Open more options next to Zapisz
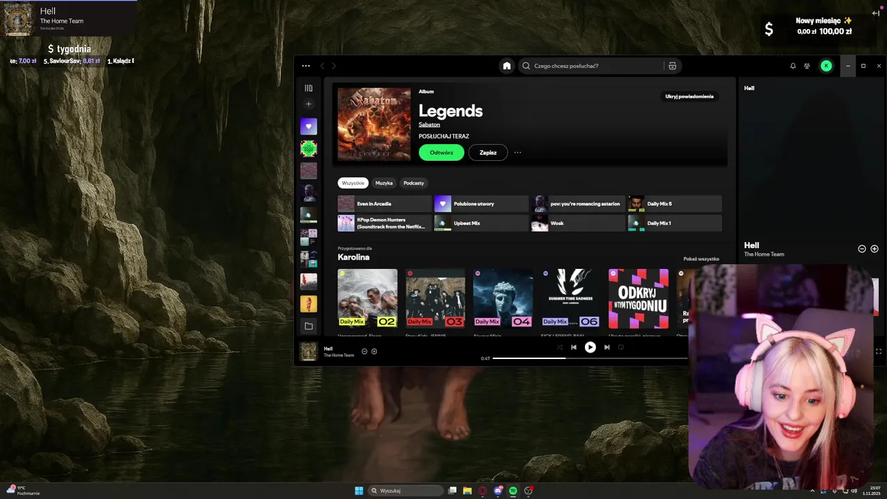The image size is (887, 499). 518,152
